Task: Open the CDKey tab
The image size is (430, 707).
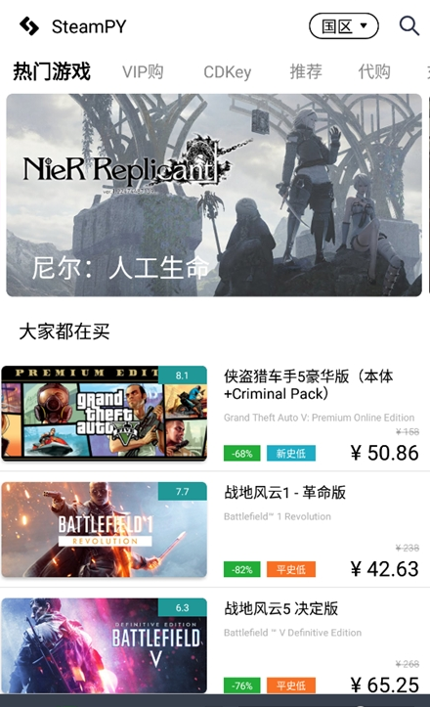Action: coord(227,71)
